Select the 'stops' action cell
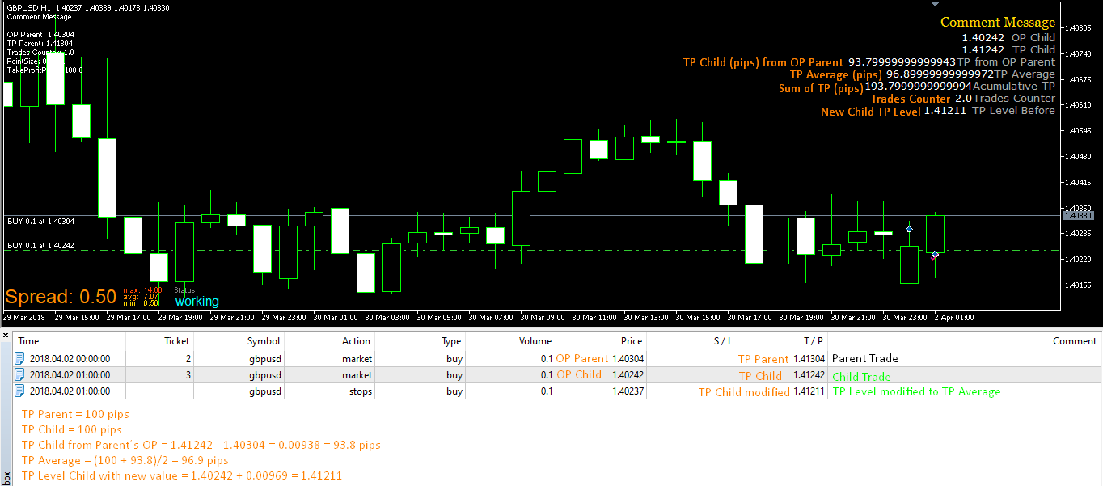 click(359, 391)
